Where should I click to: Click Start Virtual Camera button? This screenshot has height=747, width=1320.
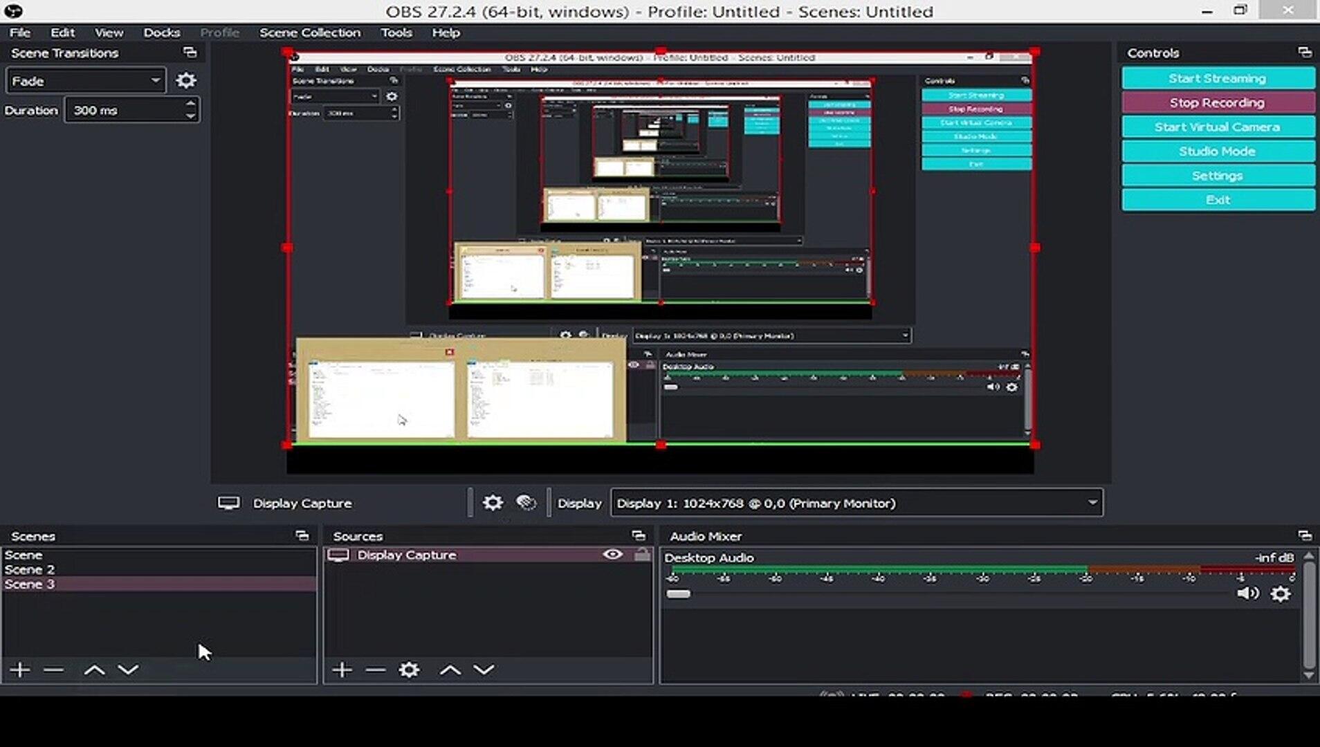[x=1217, y=127]
